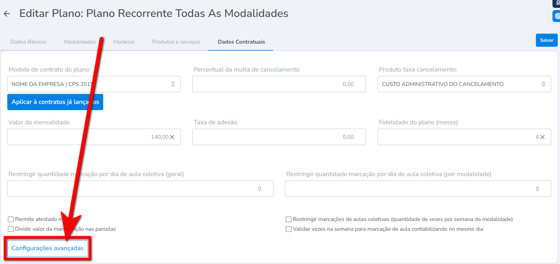Expand Produto taxa cancelamento dropdown
Image resolution: width=560 pixels, height=264 pixels.
pos(464,84)
